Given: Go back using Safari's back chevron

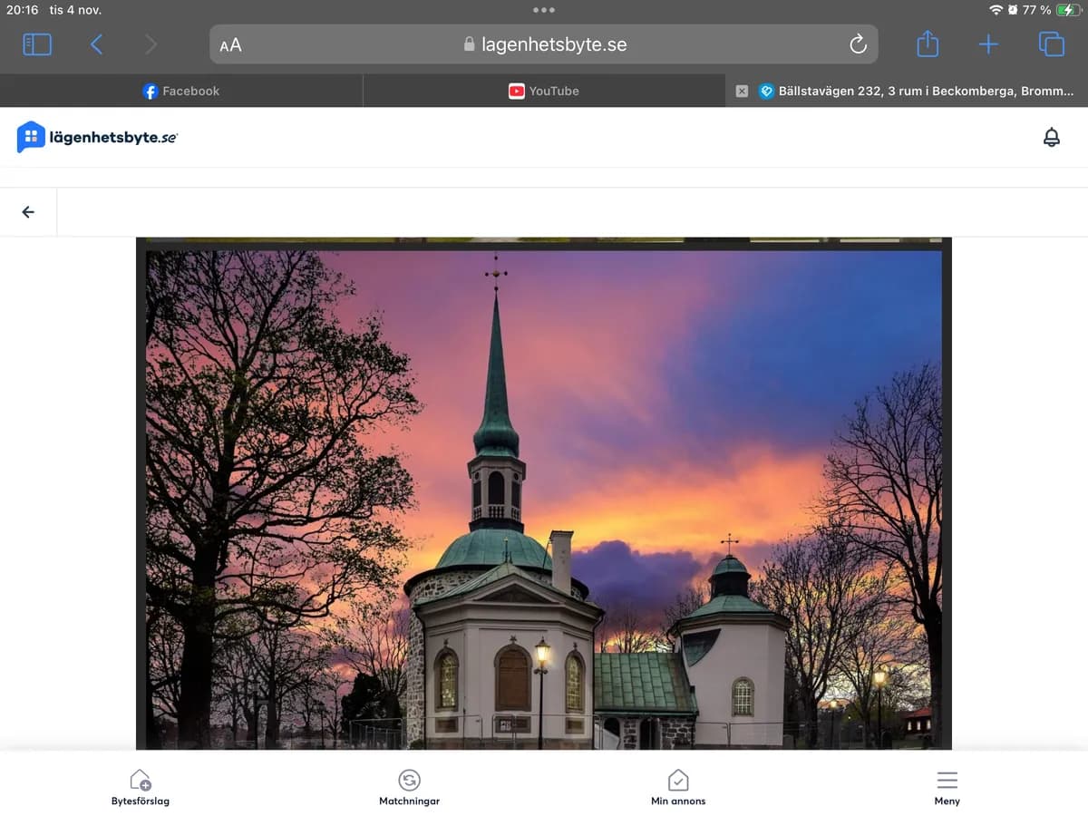Looking at the screenshot, I should (x=96, y=44).
